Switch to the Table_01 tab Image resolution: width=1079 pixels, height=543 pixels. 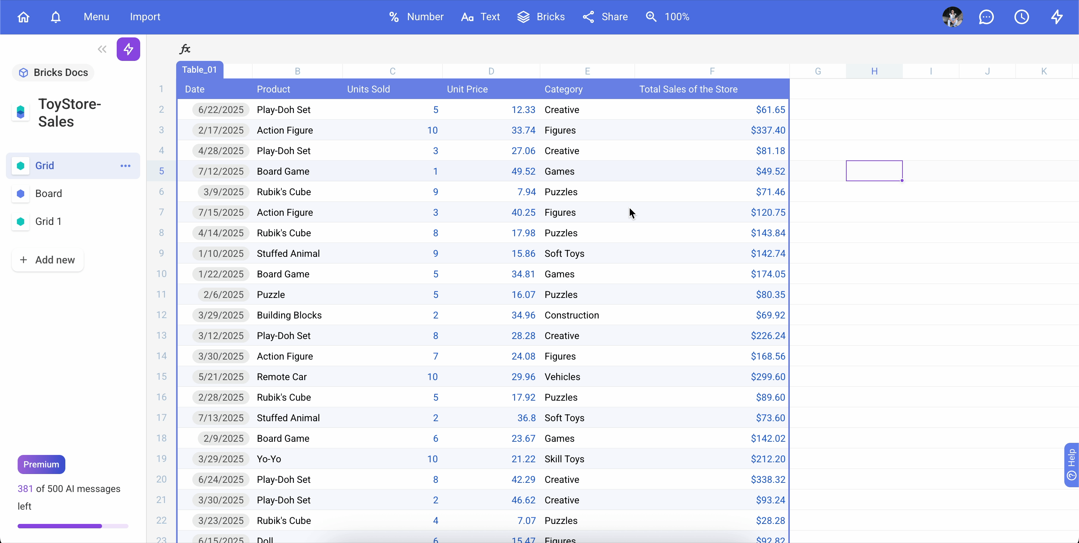(x=200, y=69)
